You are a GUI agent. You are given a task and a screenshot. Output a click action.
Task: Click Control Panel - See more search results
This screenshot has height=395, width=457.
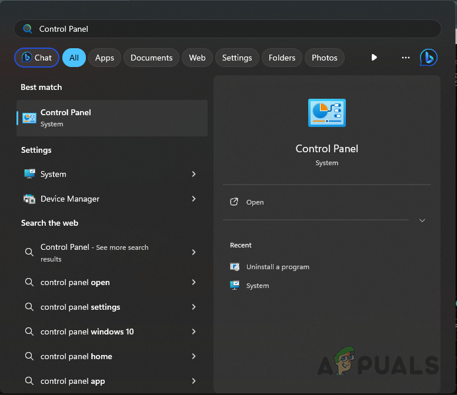(x=112, y=252)
